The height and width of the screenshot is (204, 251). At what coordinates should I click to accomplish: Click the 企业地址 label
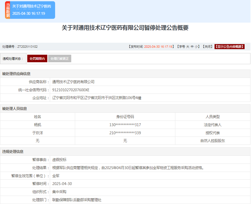point(41,98)
